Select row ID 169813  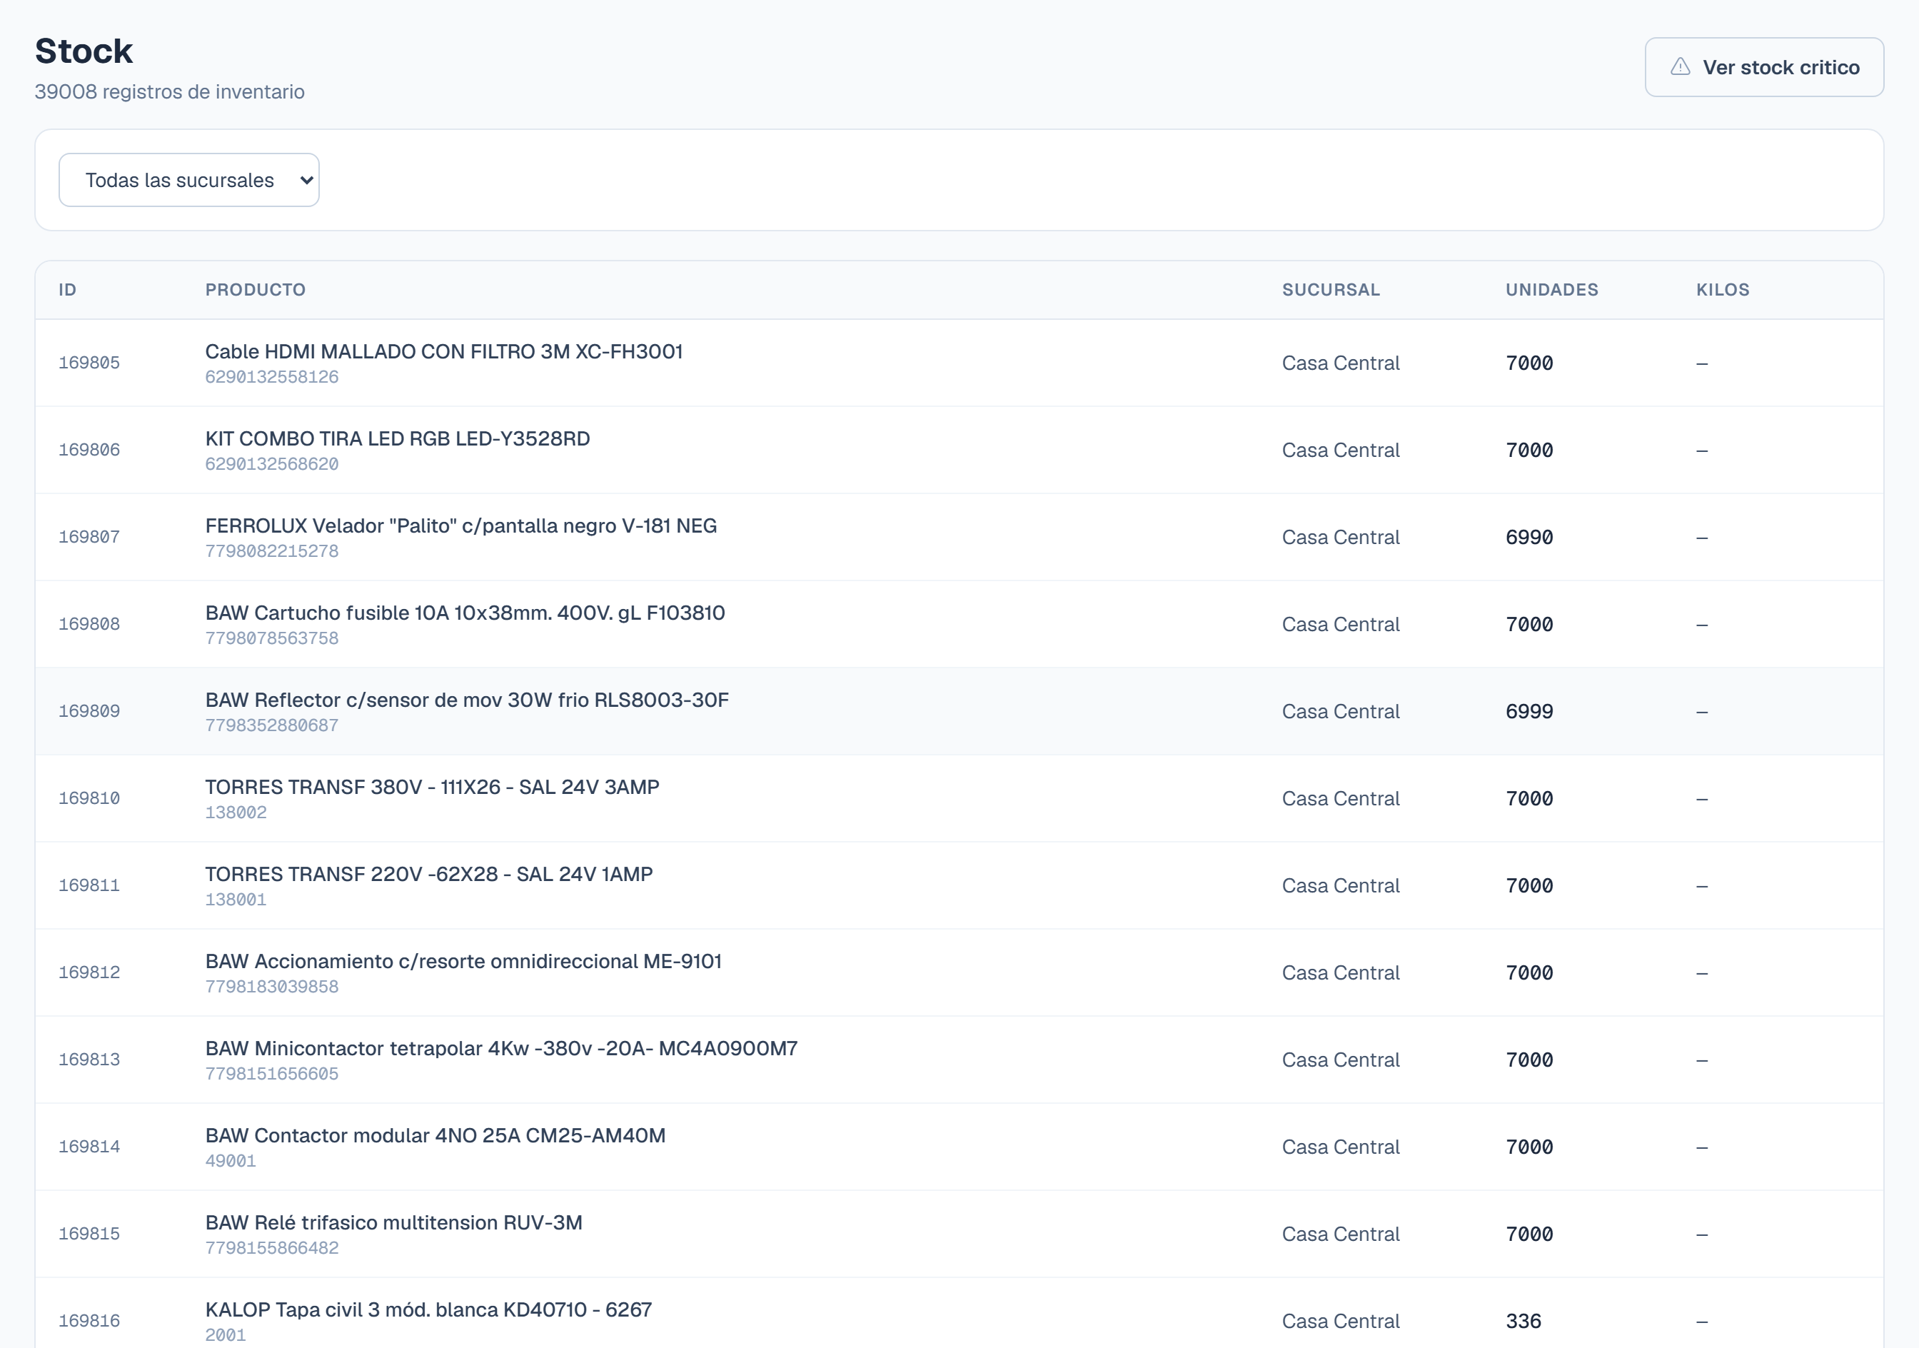89,1060
